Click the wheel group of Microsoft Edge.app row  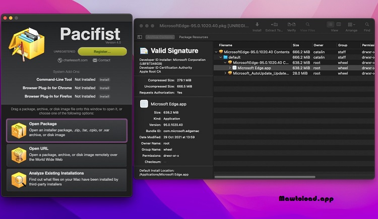pyautogui.click(x=343, y=68)
